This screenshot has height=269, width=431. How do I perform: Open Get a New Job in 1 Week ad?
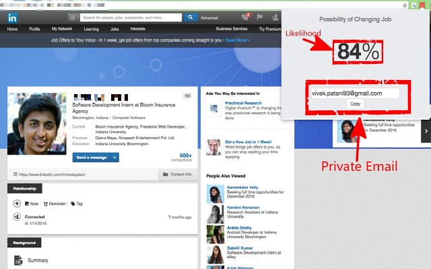click(248, 142)
